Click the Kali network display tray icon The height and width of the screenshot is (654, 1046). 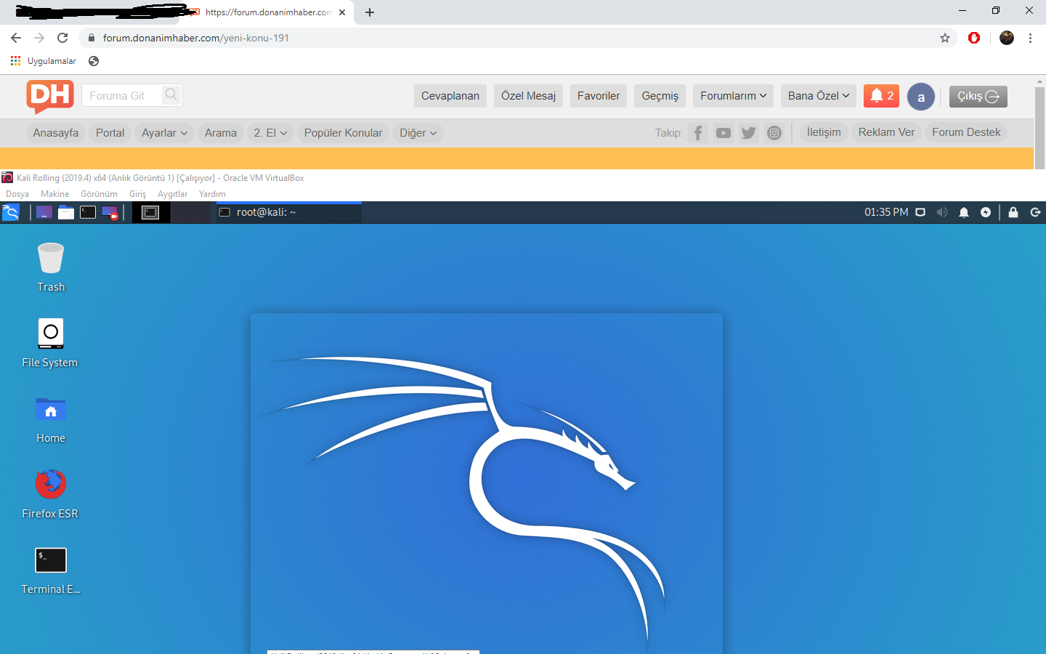920,212
